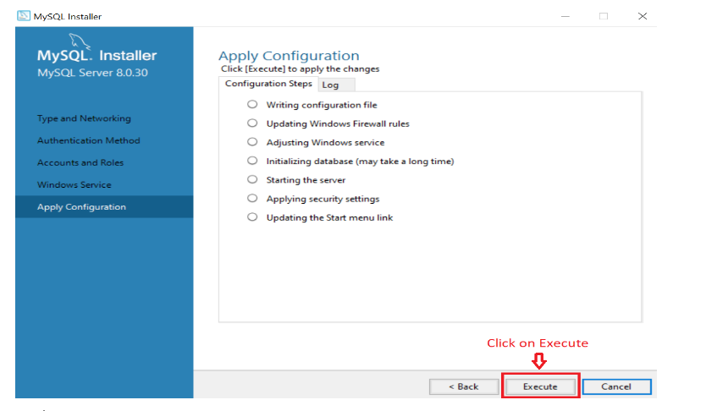Click 'Click [Execute] to apply the changes' text
Image resolution: width=717 pixels, height=411 pixels.
coord(300,69)
